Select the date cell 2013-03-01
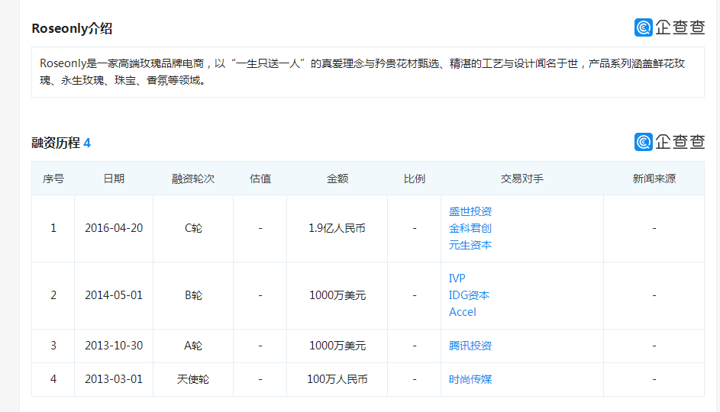 tap(114, 379)
